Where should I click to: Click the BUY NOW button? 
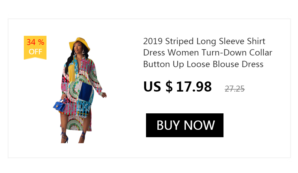point(185,125)
